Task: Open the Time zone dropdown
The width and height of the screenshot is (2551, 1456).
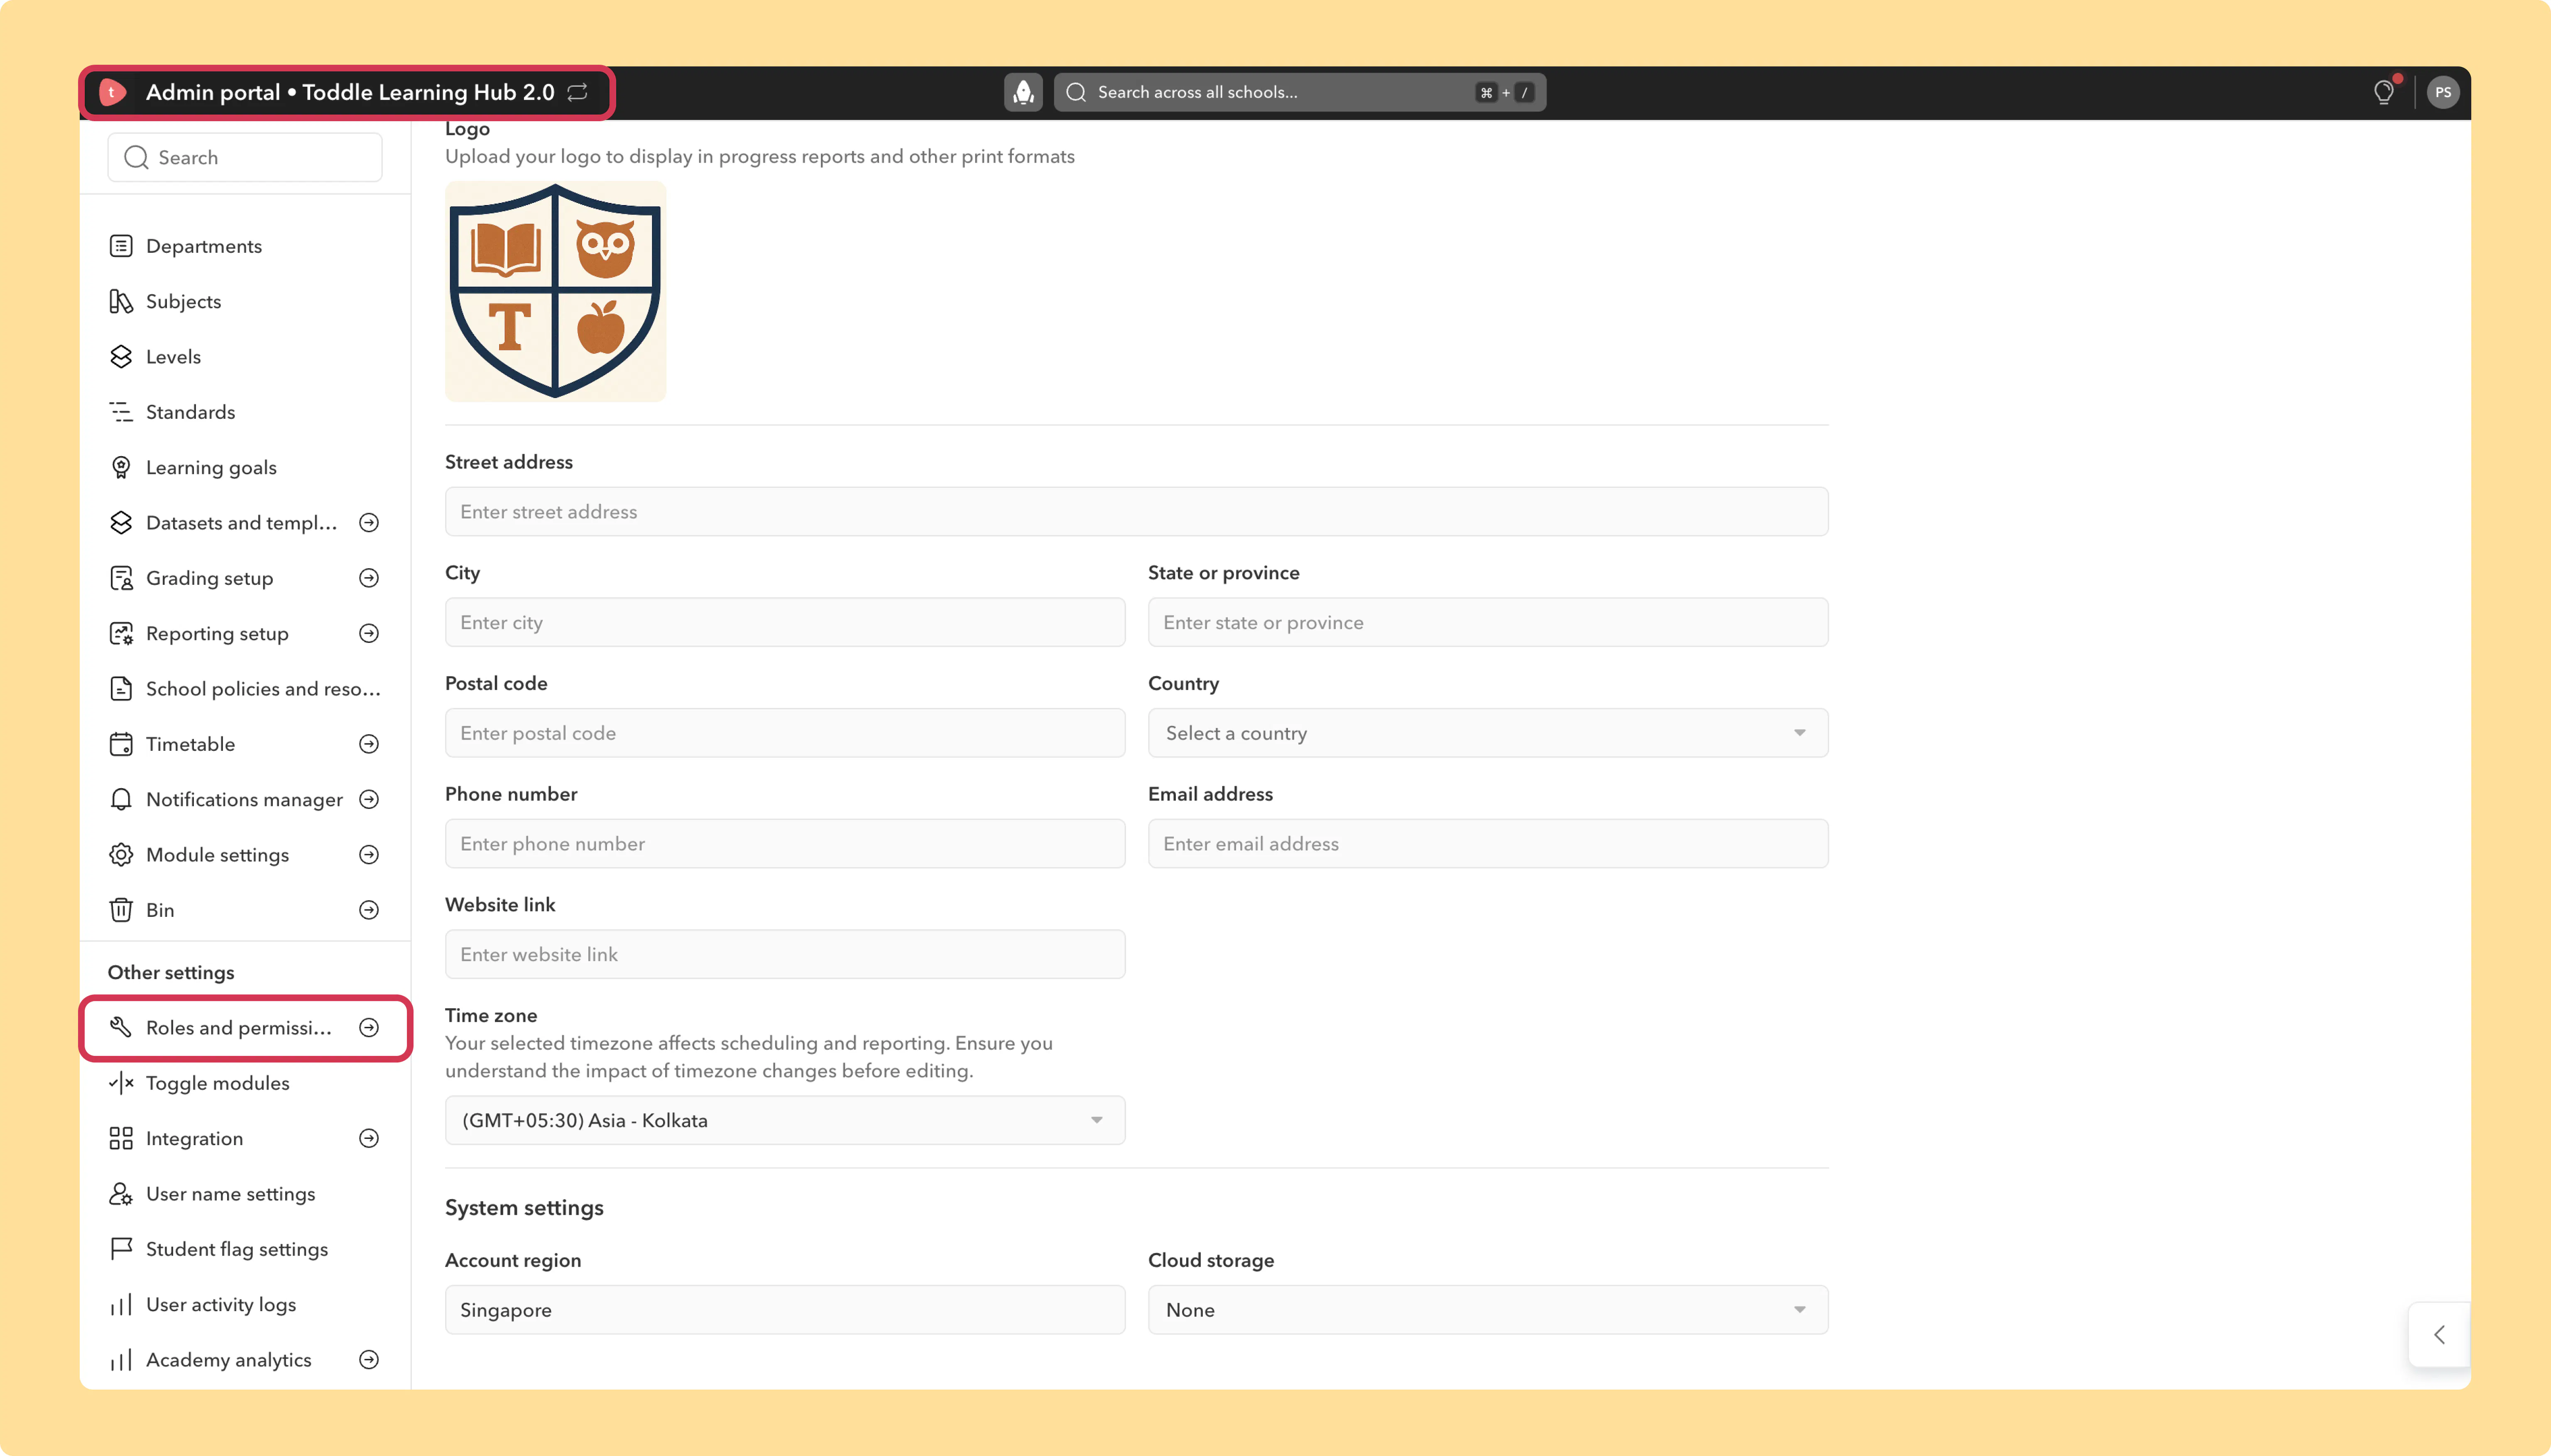Action: (x=785, y=1120)
